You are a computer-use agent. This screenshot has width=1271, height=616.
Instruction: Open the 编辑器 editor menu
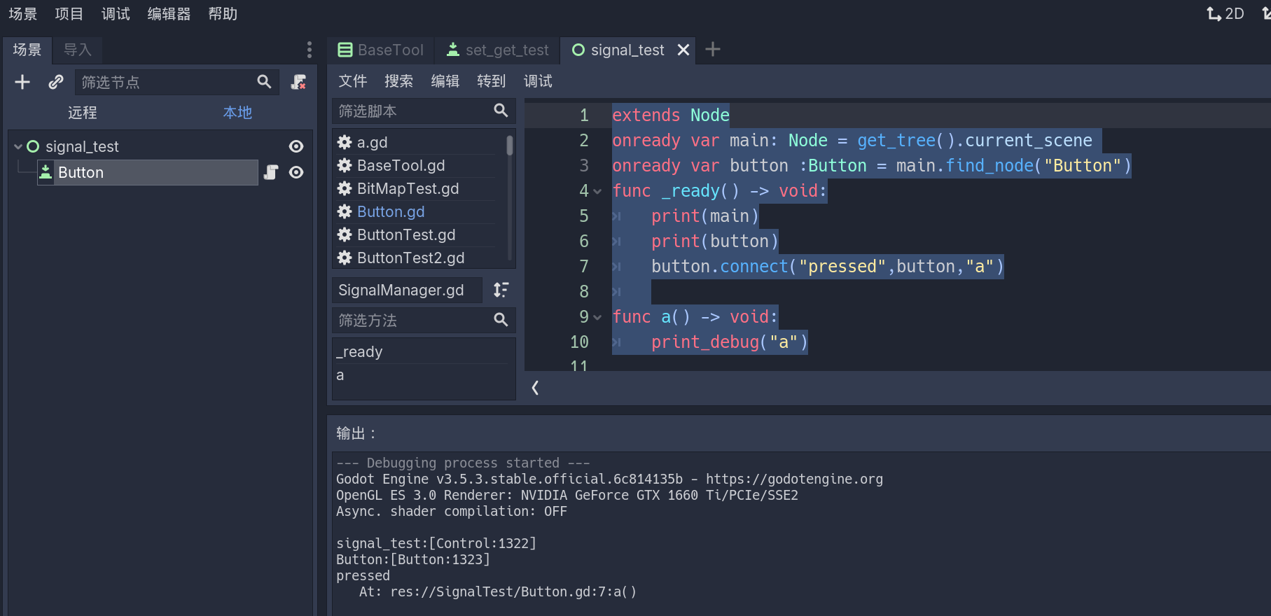169,13
